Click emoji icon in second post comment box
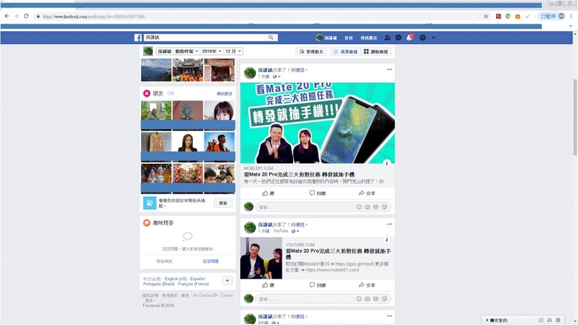The width and height of the screenshot is (578, 325). [x=359, y=299]
